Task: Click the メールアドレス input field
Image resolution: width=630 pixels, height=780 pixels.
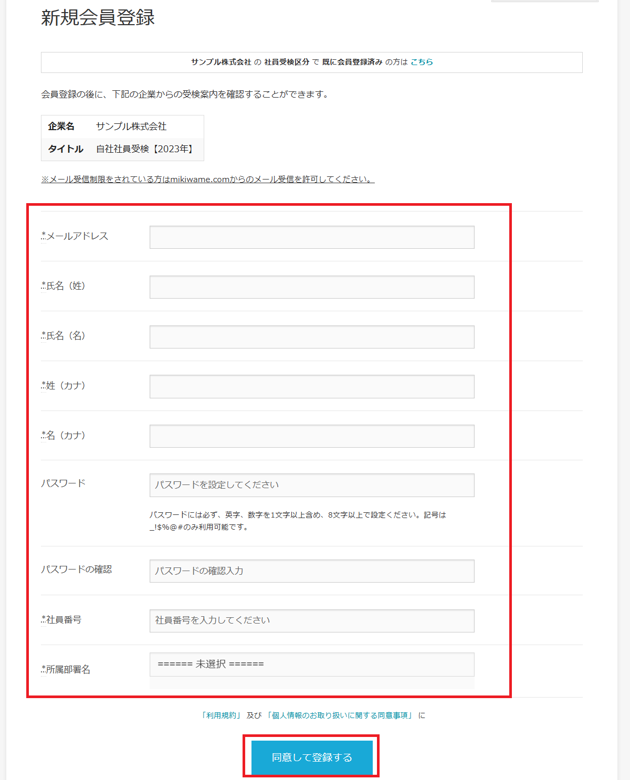Action: tap(312, 237)
